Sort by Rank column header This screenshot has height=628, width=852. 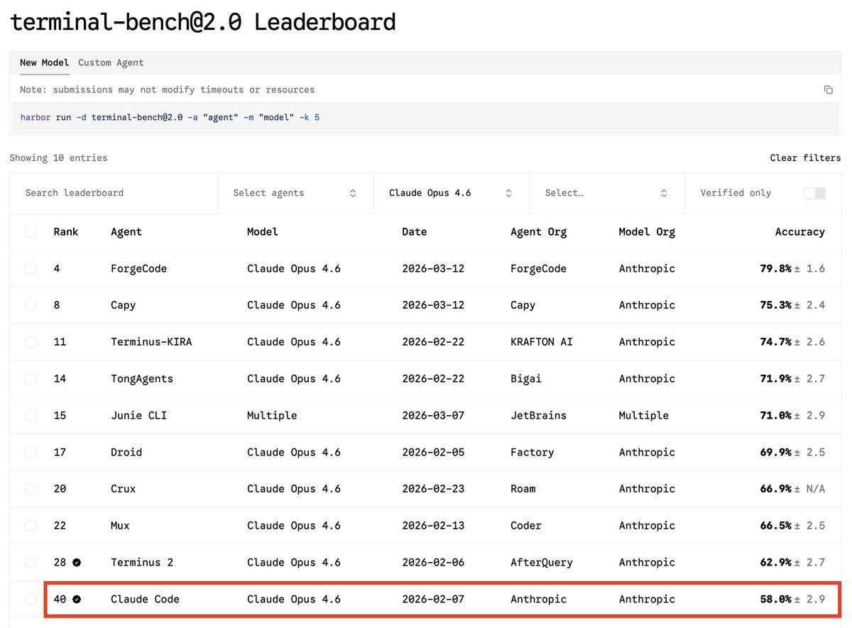coord(66,232)
